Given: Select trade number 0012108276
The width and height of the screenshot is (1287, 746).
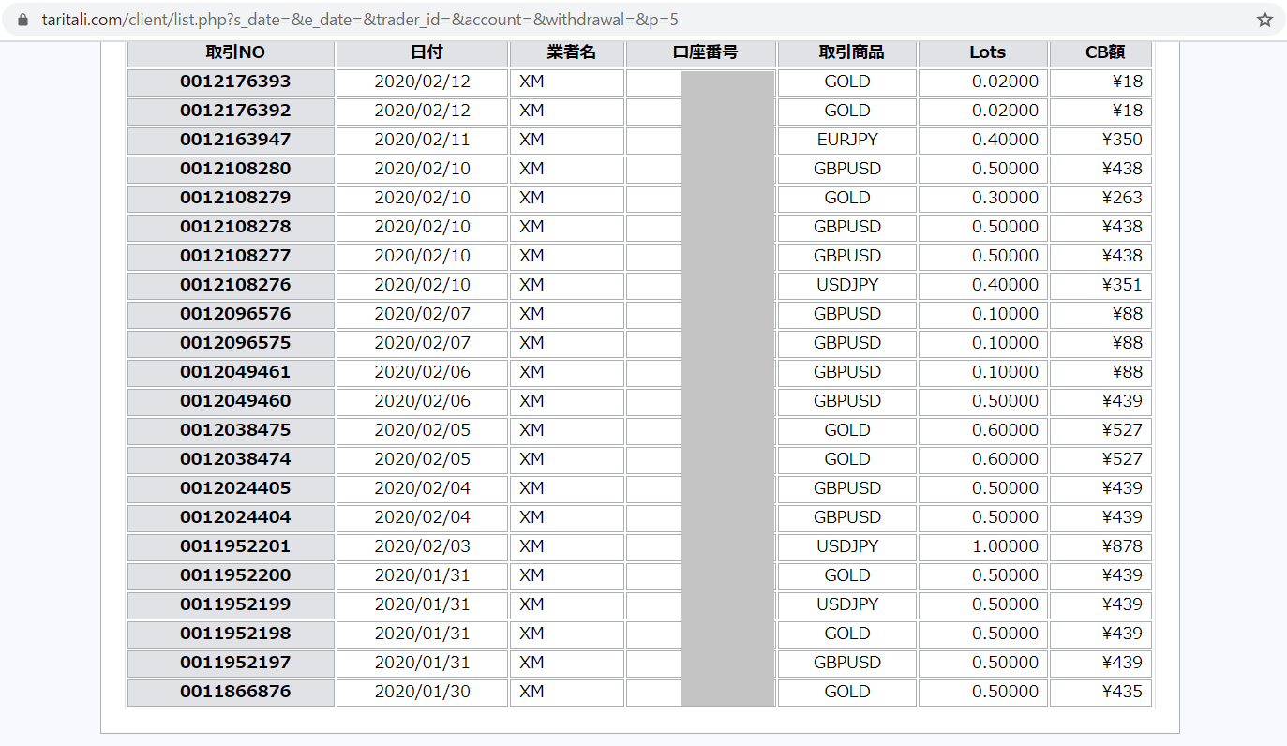Looking at the screenshot, I should pos(235,285).
